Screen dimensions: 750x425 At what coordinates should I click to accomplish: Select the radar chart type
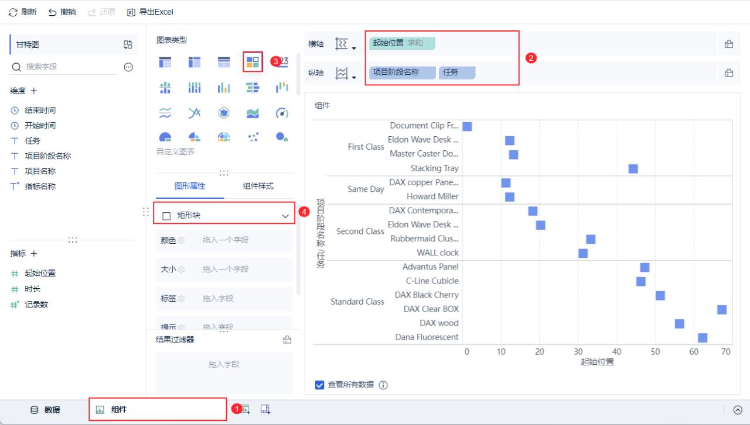point(224,113)
